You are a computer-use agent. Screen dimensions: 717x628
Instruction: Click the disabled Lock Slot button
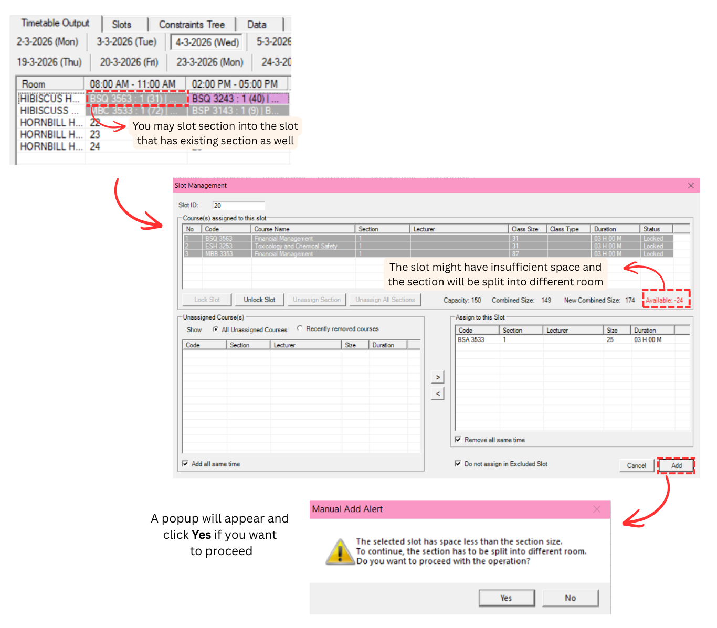pyautogui.click(x=207, y=300)
